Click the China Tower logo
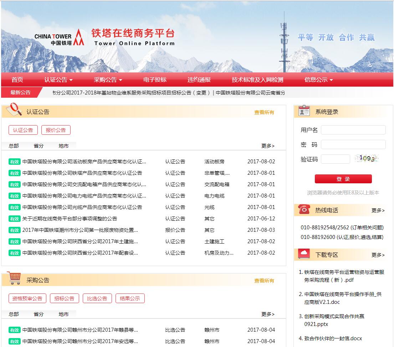 tap(59, 38)
